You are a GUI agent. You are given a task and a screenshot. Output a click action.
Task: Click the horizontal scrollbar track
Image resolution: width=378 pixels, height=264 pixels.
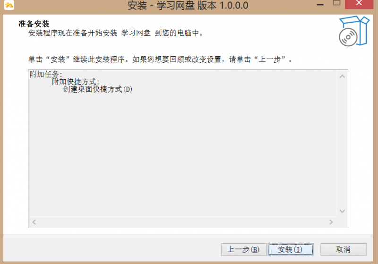(182, 222)
